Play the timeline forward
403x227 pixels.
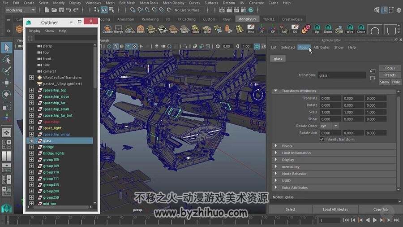375,220
